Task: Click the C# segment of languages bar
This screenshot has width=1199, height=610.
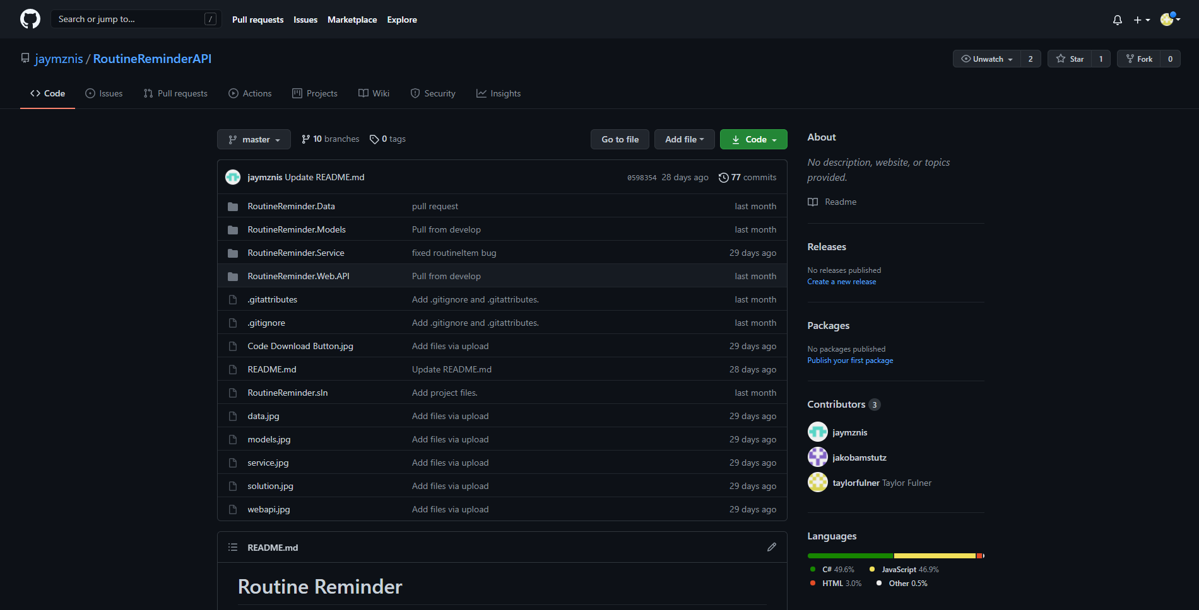Action: click(850, 556)
